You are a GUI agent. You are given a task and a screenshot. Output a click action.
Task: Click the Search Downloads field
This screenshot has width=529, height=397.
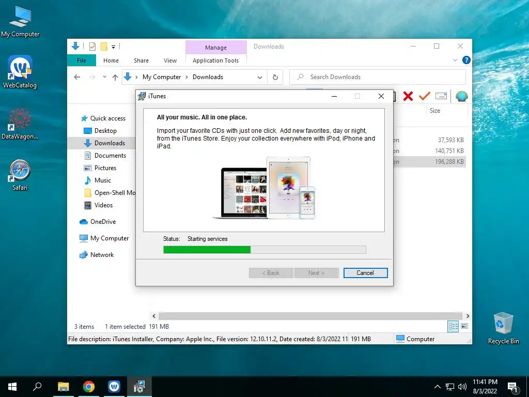(x=378, y=77)
